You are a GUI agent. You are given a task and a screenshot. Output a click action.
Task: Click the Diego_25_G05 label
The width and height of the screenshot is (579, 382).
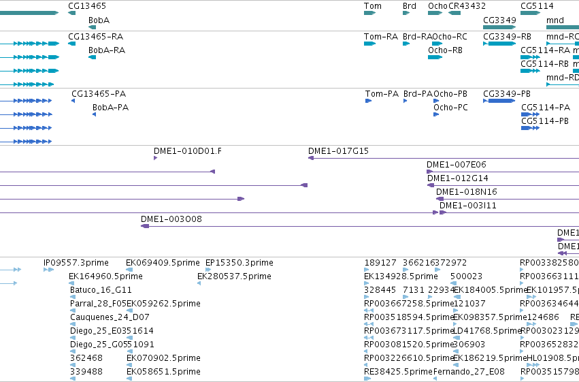[98, 345]
